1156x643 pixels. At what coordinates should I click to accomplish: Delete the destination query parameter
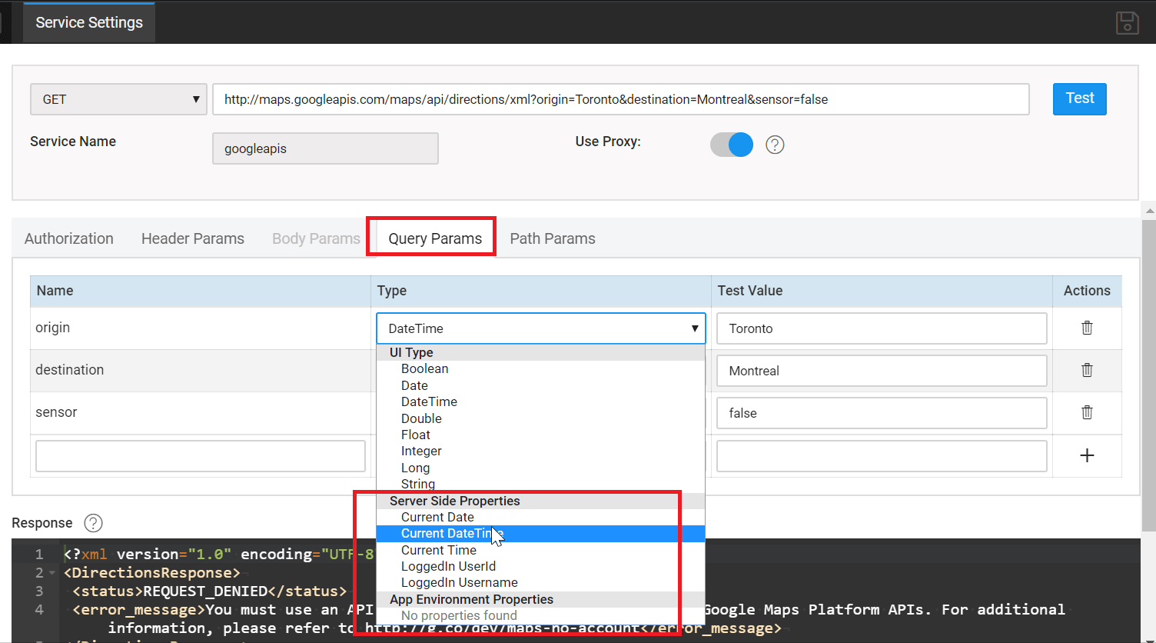(1087, 370)
